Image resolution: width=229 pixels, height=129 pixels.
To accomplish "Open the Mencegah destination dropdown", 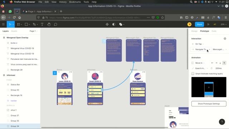I will coord(219,49).
